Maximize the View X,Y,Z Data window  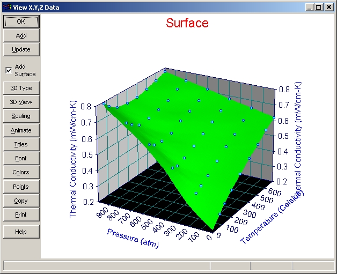[319, 8]
